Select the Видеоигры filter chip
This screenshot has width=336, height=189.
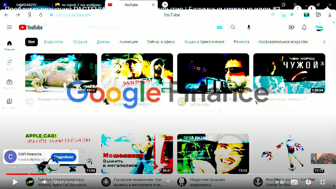point(54,42)
